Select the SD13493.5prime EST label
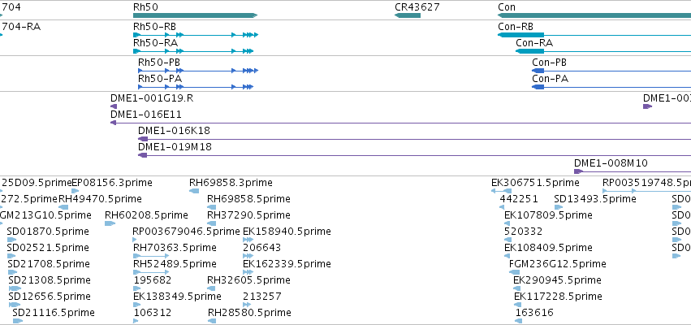The image size is (691, 325). (595, 199)
